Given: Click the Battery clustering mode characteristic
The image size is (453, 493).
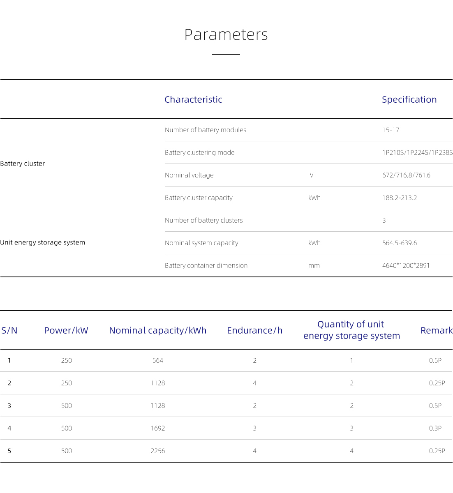Looking at the screenshot, I should tap(200, 152).
